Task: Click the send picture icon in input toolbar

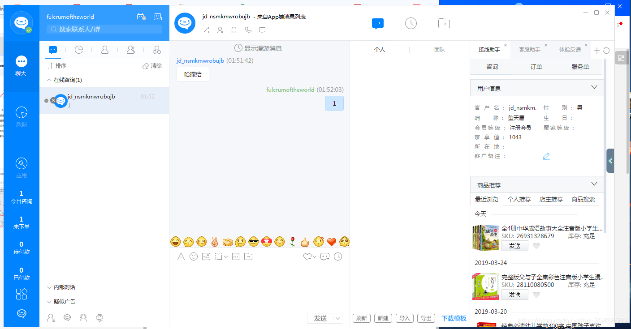Action: pos(206,256)
